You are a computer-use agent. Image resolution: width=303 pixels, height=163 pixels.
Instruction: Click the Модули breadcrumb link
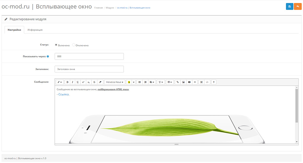tap(110, 8)
